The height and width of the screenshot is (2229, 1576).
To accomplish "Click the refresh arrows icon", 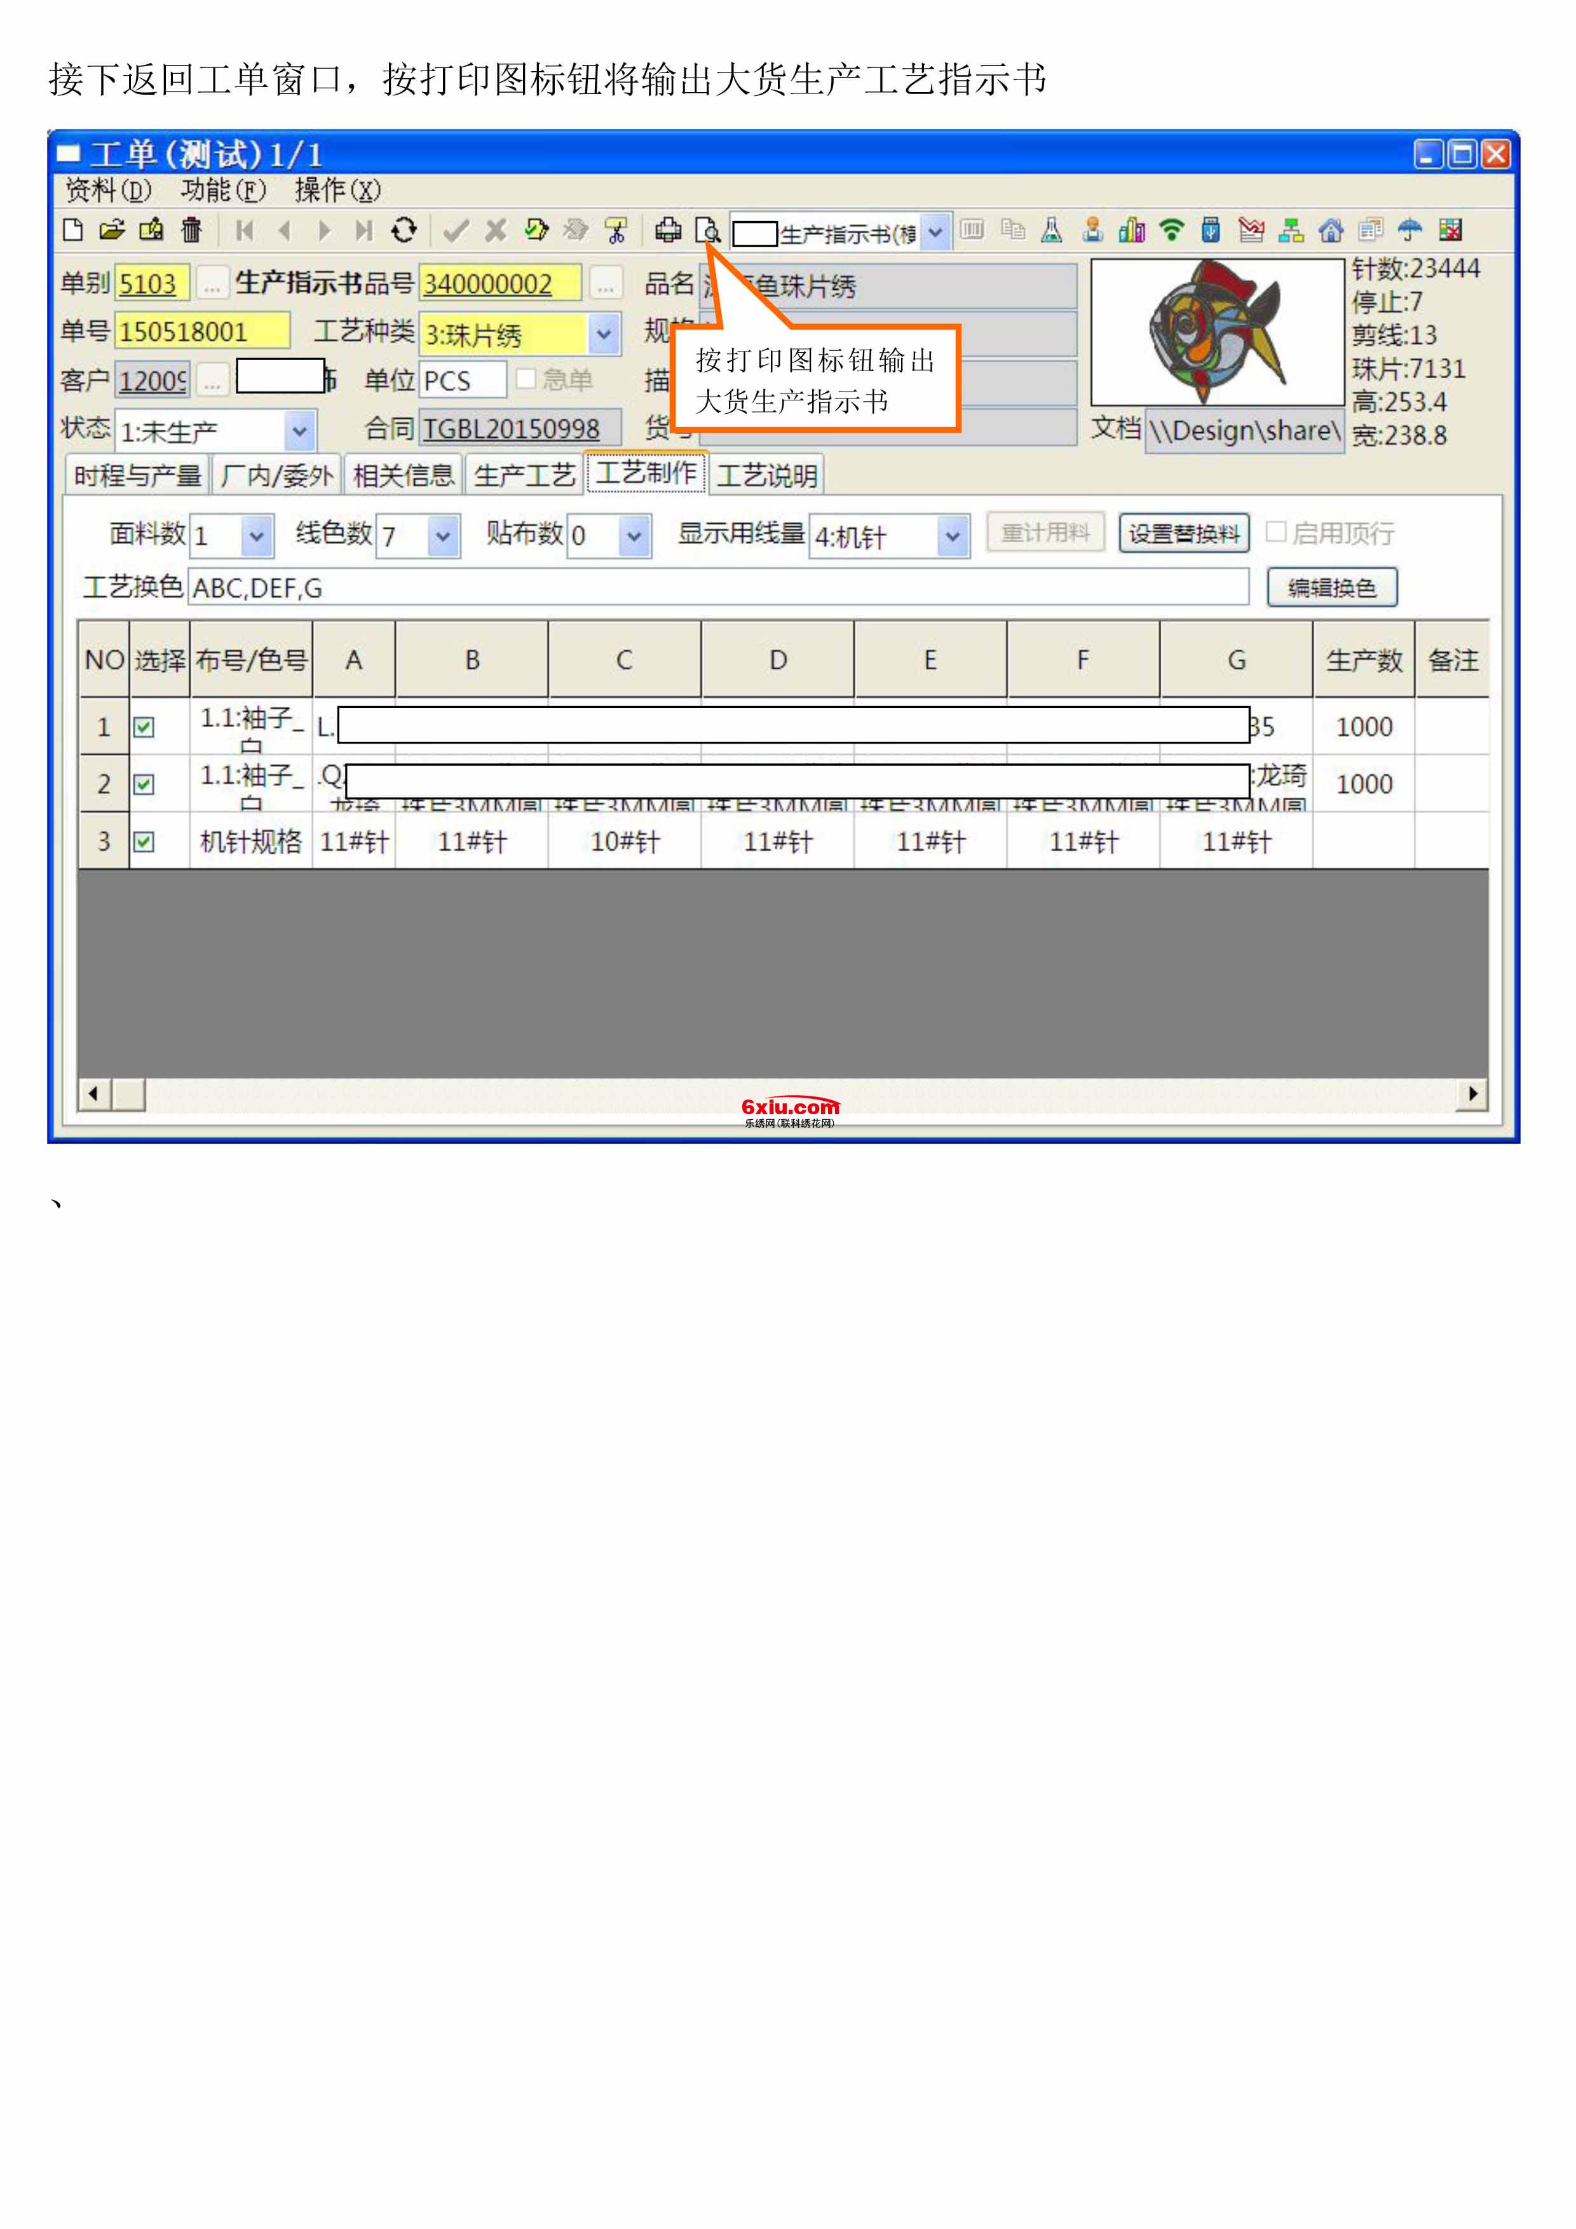I will (x=404, y=230).
